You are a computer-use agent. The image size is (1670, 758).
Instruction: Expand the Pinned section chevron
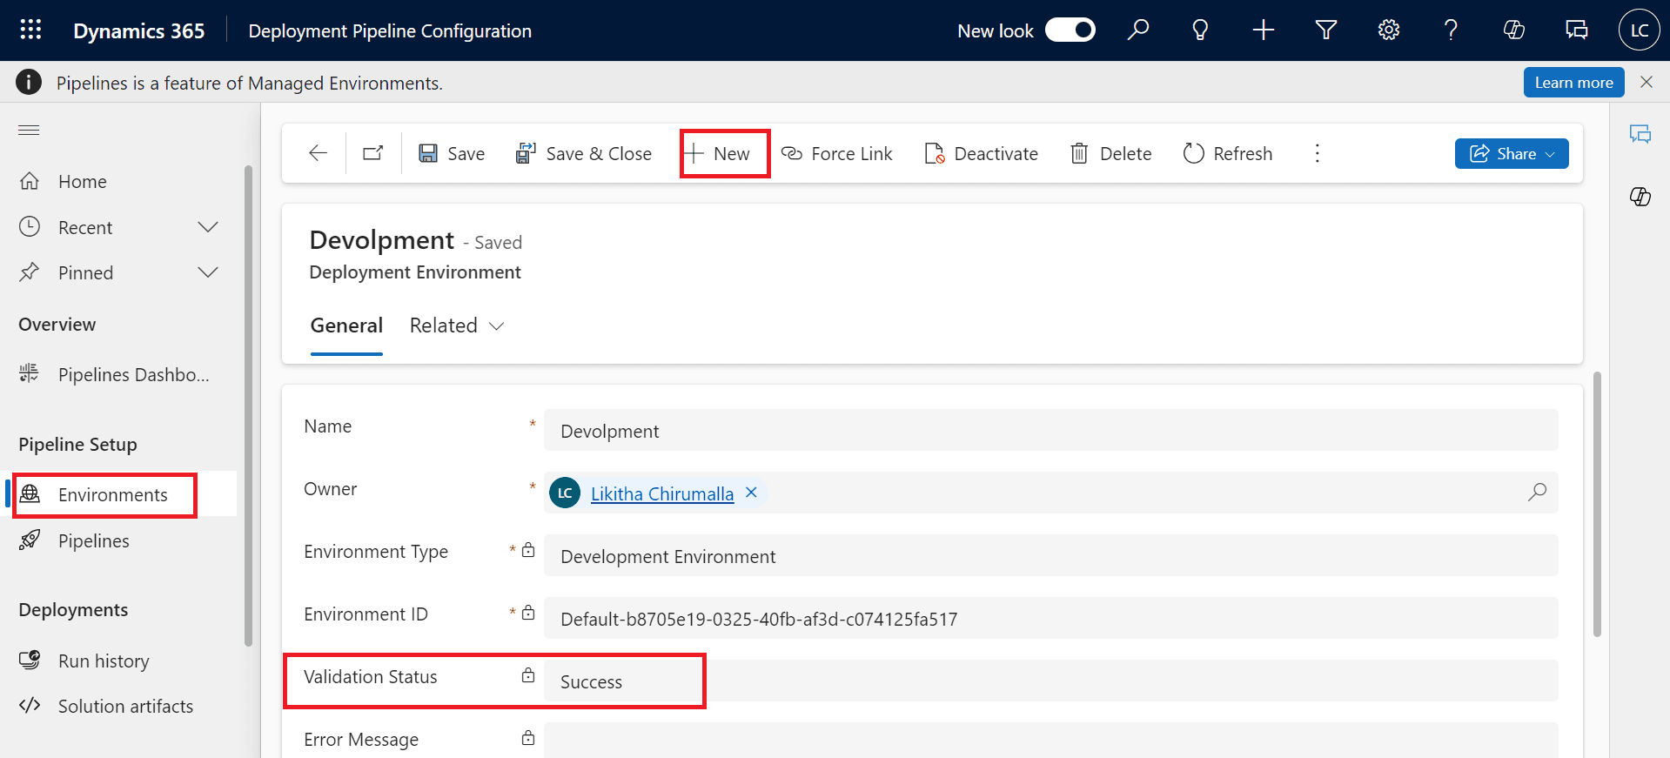click(x=208, y=273)
